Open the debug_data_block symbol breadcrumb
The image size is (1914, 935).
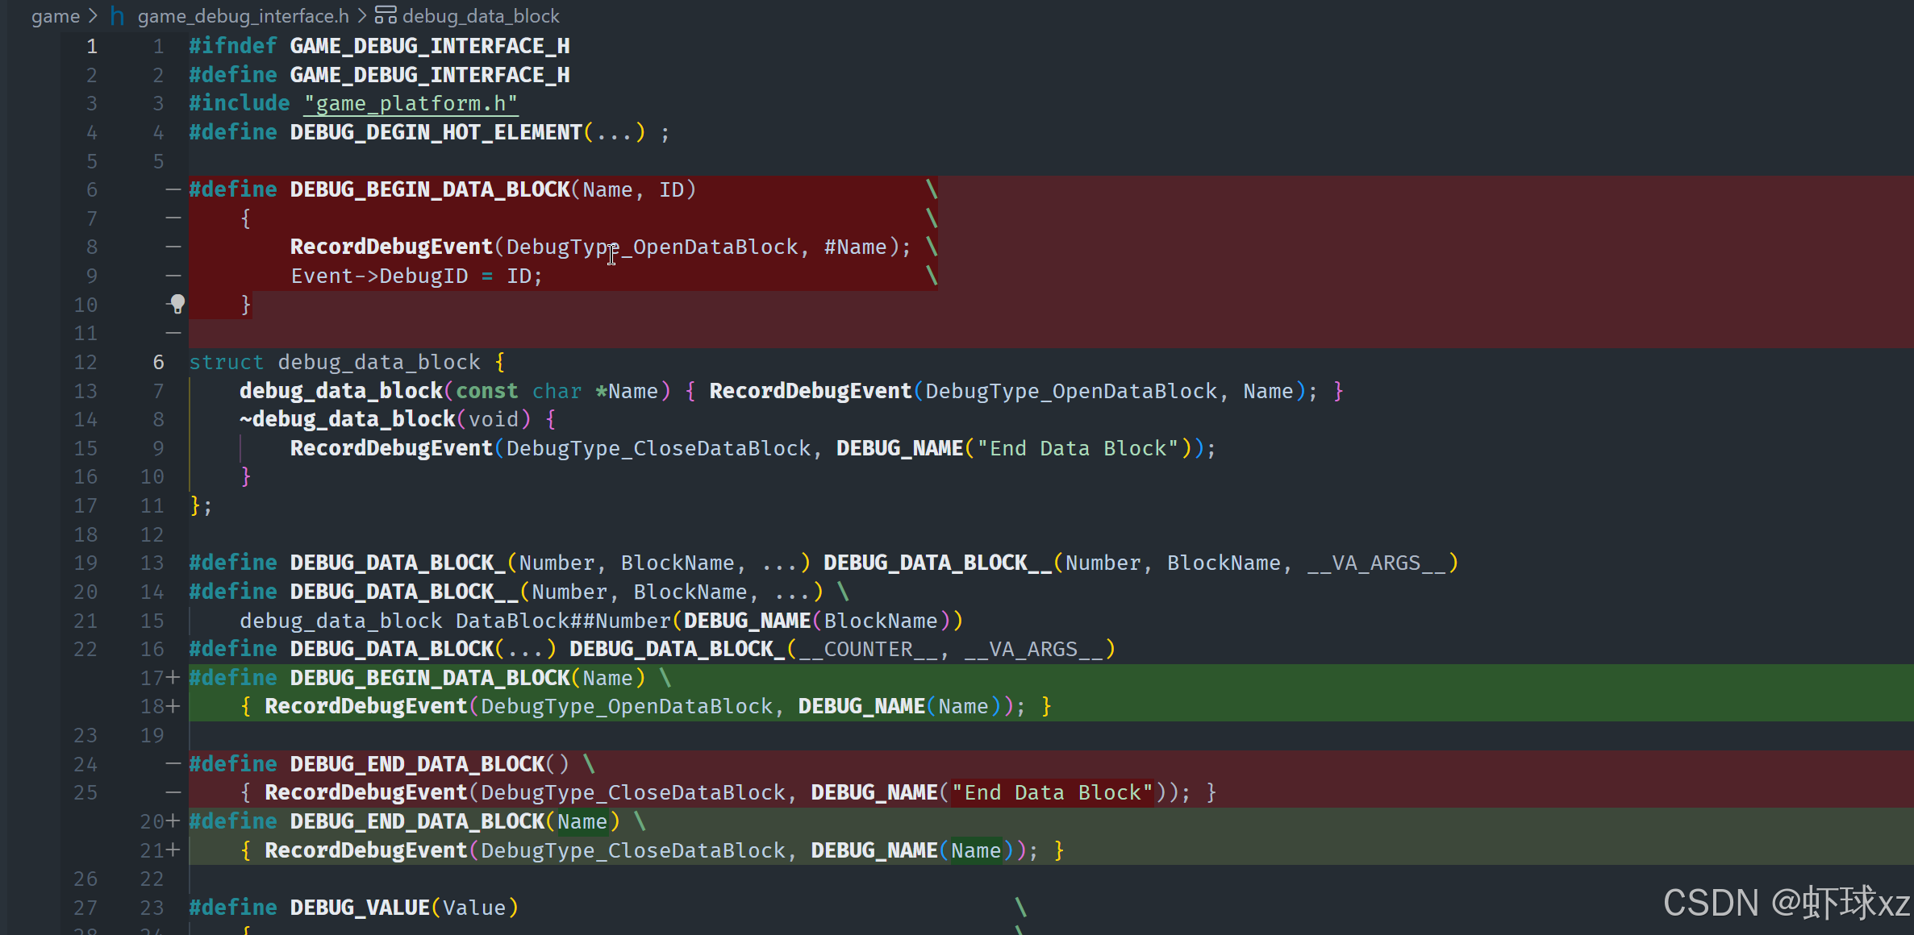click(481, 15)
